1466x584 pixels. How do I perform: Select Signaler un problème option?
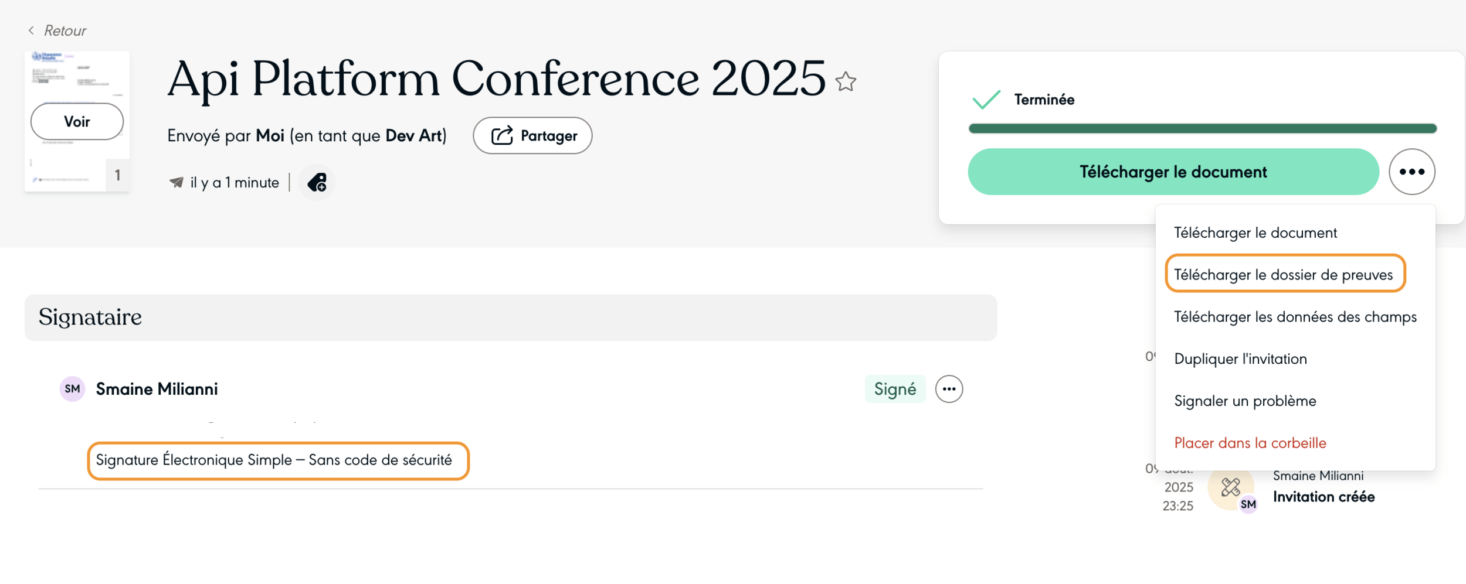click(1245, 401)
